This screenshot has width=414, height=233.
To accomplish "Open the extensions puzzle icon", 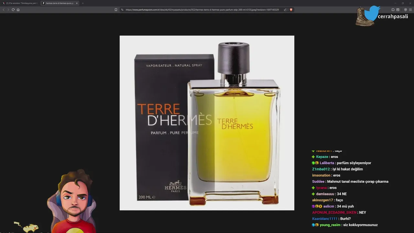I will click(393, 10).
